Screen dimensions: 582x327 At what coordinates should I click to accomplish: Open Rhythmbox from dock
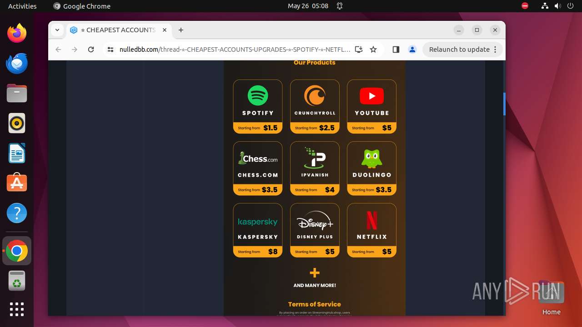(17, 123)
